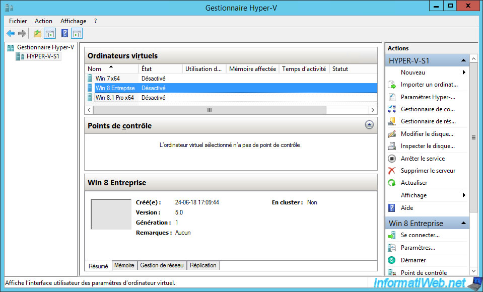The height and width of the screenshot is (292, 483).
Task: Open the ? help menu
Action: [96, 21]
